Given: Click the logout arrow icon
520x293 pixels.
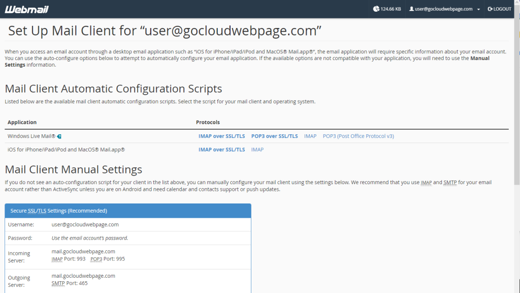Looking at the screenshot, I should [x=490, y=9].
